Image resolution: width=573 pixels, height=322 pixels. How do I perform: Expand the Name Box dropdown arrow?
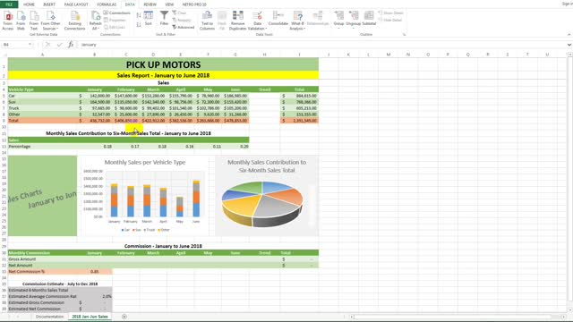click(x=30, y=45)
